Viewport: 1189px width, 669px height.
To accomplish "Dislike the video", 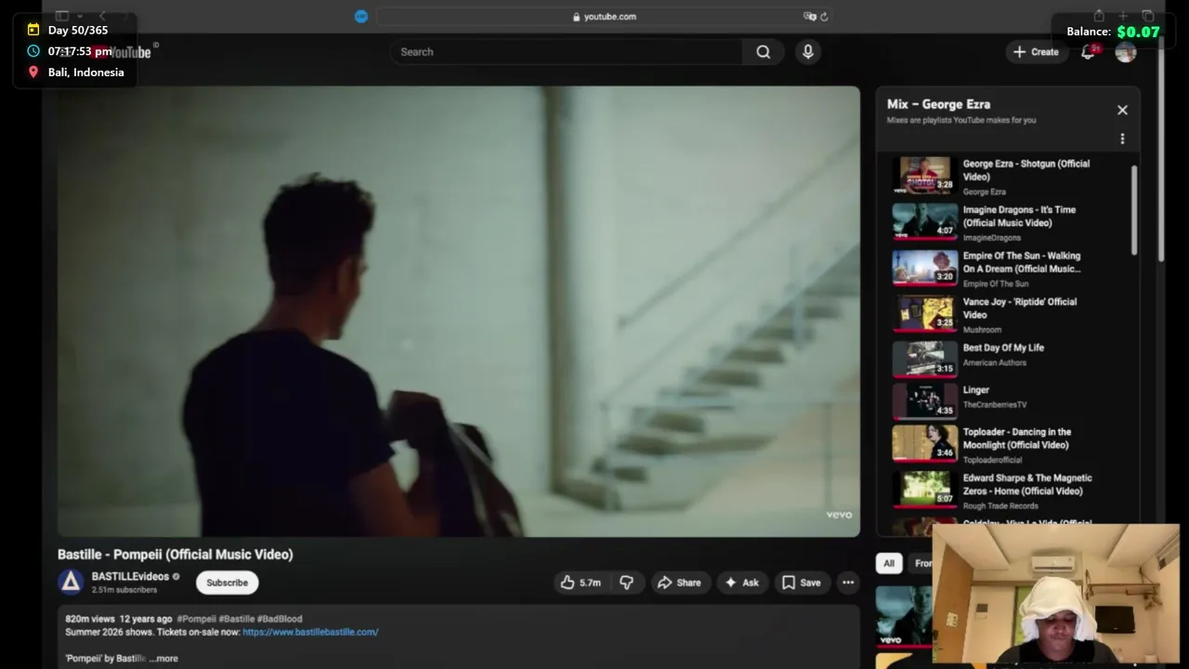I will (x=627, y=583).
